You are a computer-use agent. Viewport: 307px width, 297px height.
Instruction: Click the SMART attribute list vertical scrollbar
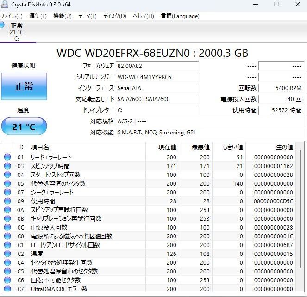pyautogui.click(x=300, y=209)
